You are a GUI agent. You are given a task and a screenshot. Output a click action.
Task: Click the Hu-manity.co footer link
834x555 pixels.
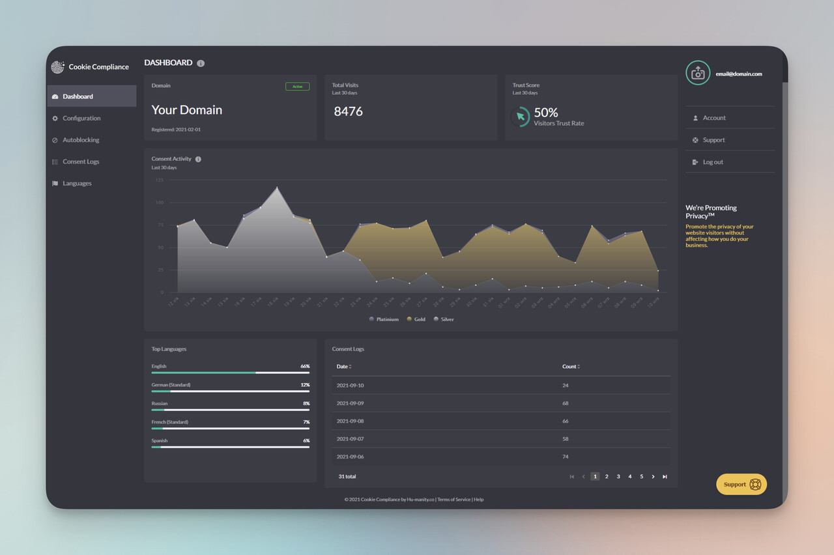point(421,500)
